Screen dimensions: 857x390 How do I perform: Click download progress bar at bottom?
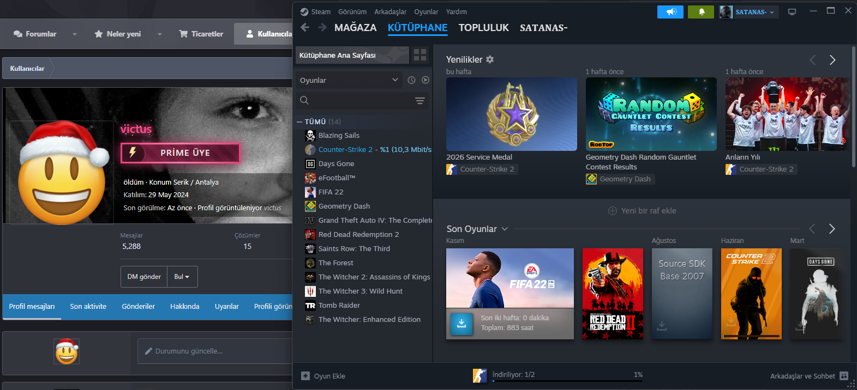(567, 381)
